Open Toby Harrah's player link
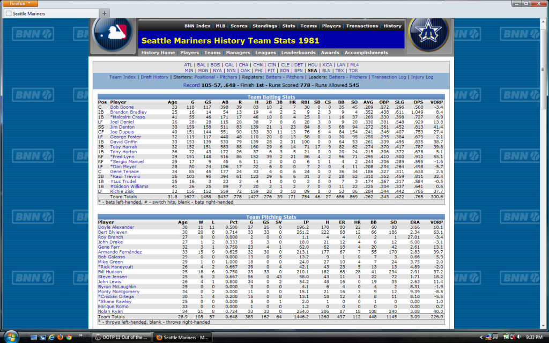Viewport: 549px width, 343px height. tap(124, 147)
